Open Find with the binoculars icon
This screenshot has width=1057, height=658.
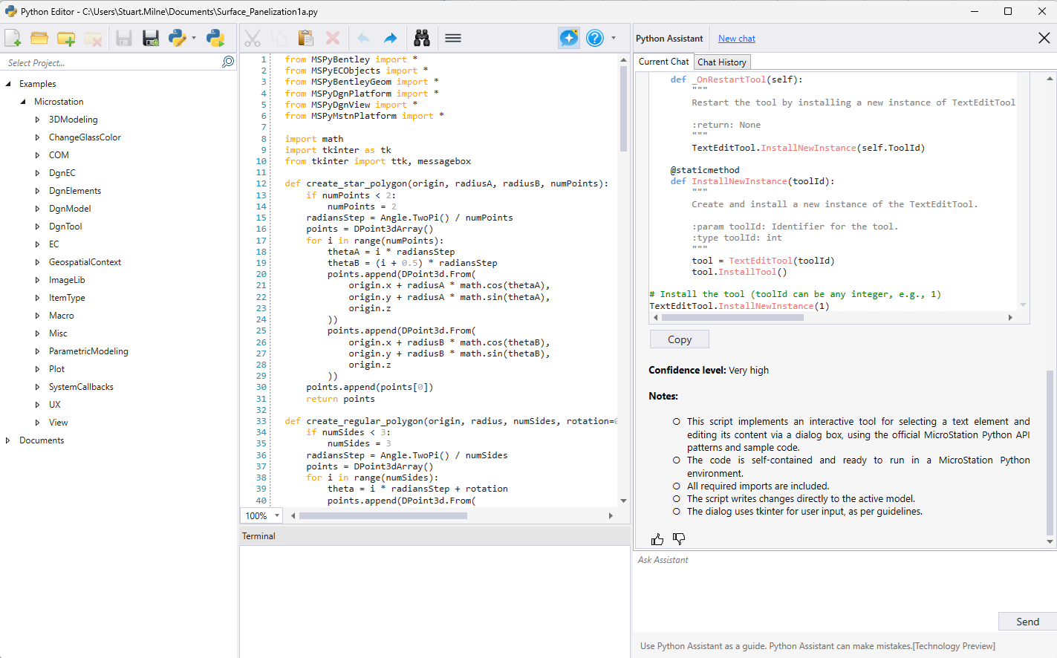click(x=422, y=39)
